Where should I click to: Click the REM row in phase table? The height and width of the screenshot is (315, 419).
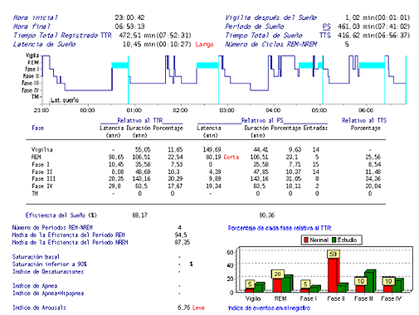[206, 157]
